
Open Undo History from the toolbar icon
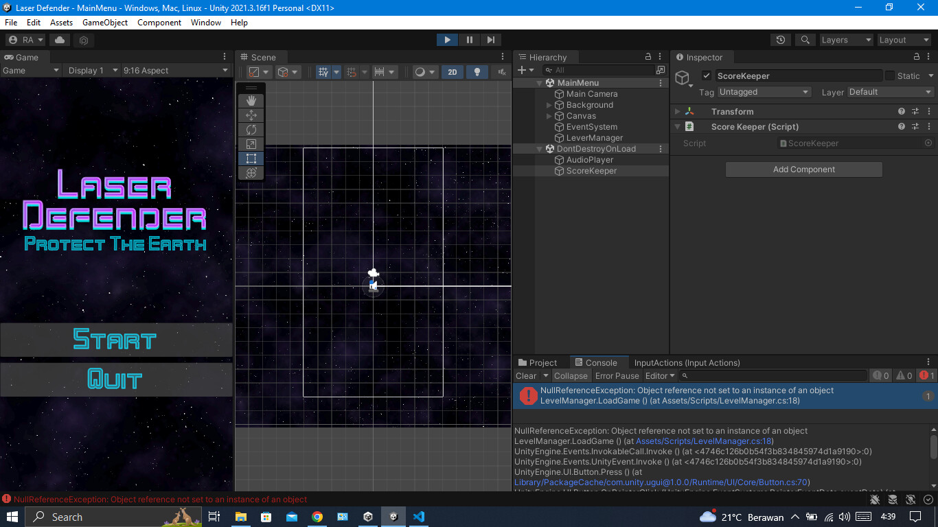pyautogui.click(x=780, y=40)
